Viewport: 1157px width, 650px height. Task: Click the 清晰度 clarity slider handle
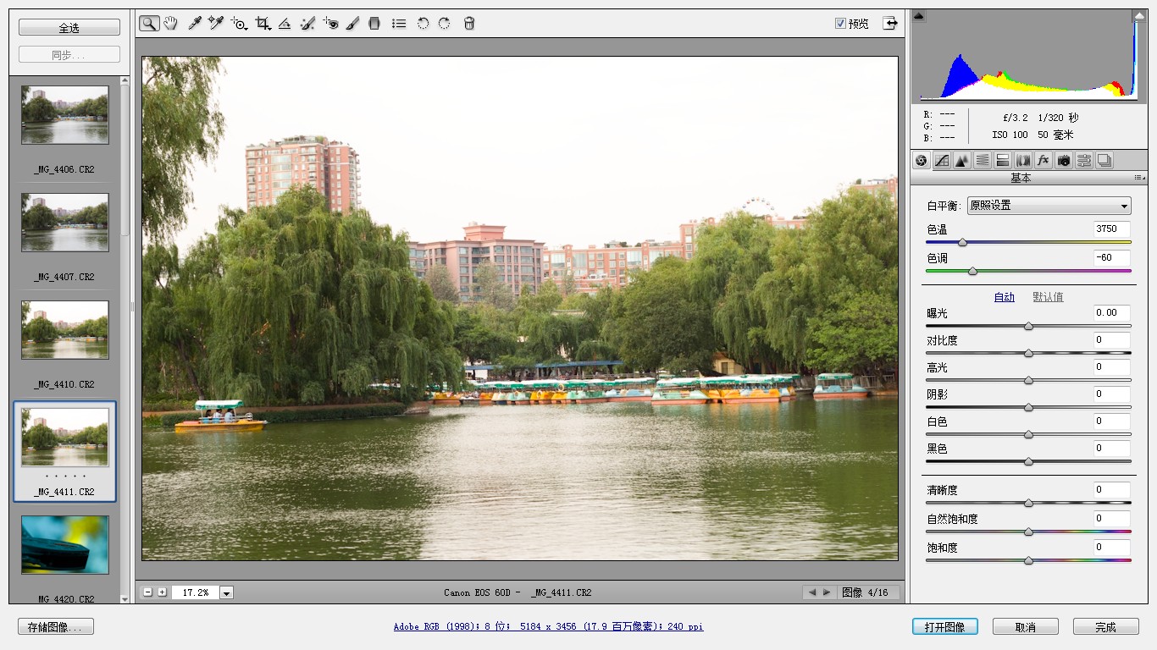[1028, 503]
